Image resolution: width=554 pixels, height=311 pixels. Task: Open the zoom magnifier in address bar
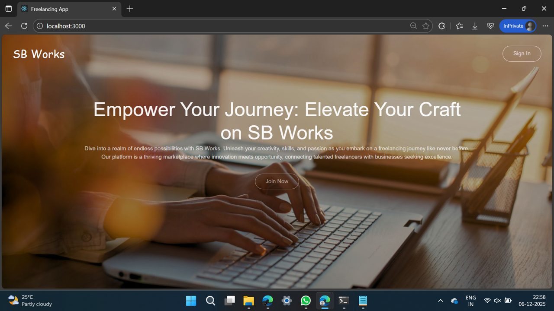coord(414,26)
